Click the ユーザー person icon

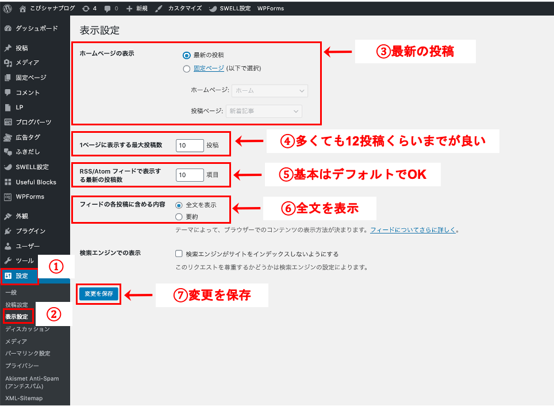click(x=8, y=246)
